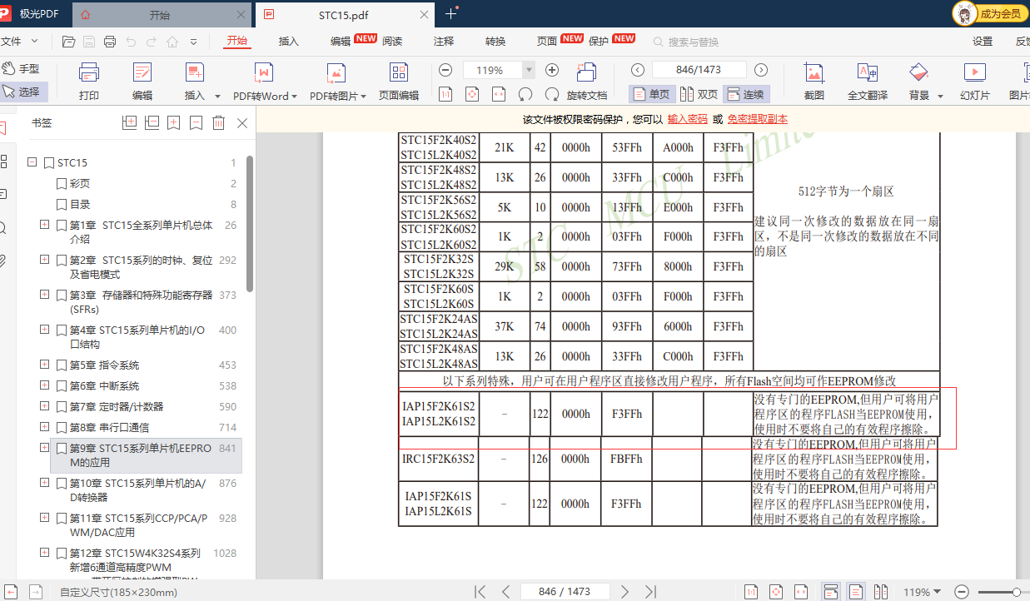
Task: Enable Single Page (单页) view
Action: 650,94
